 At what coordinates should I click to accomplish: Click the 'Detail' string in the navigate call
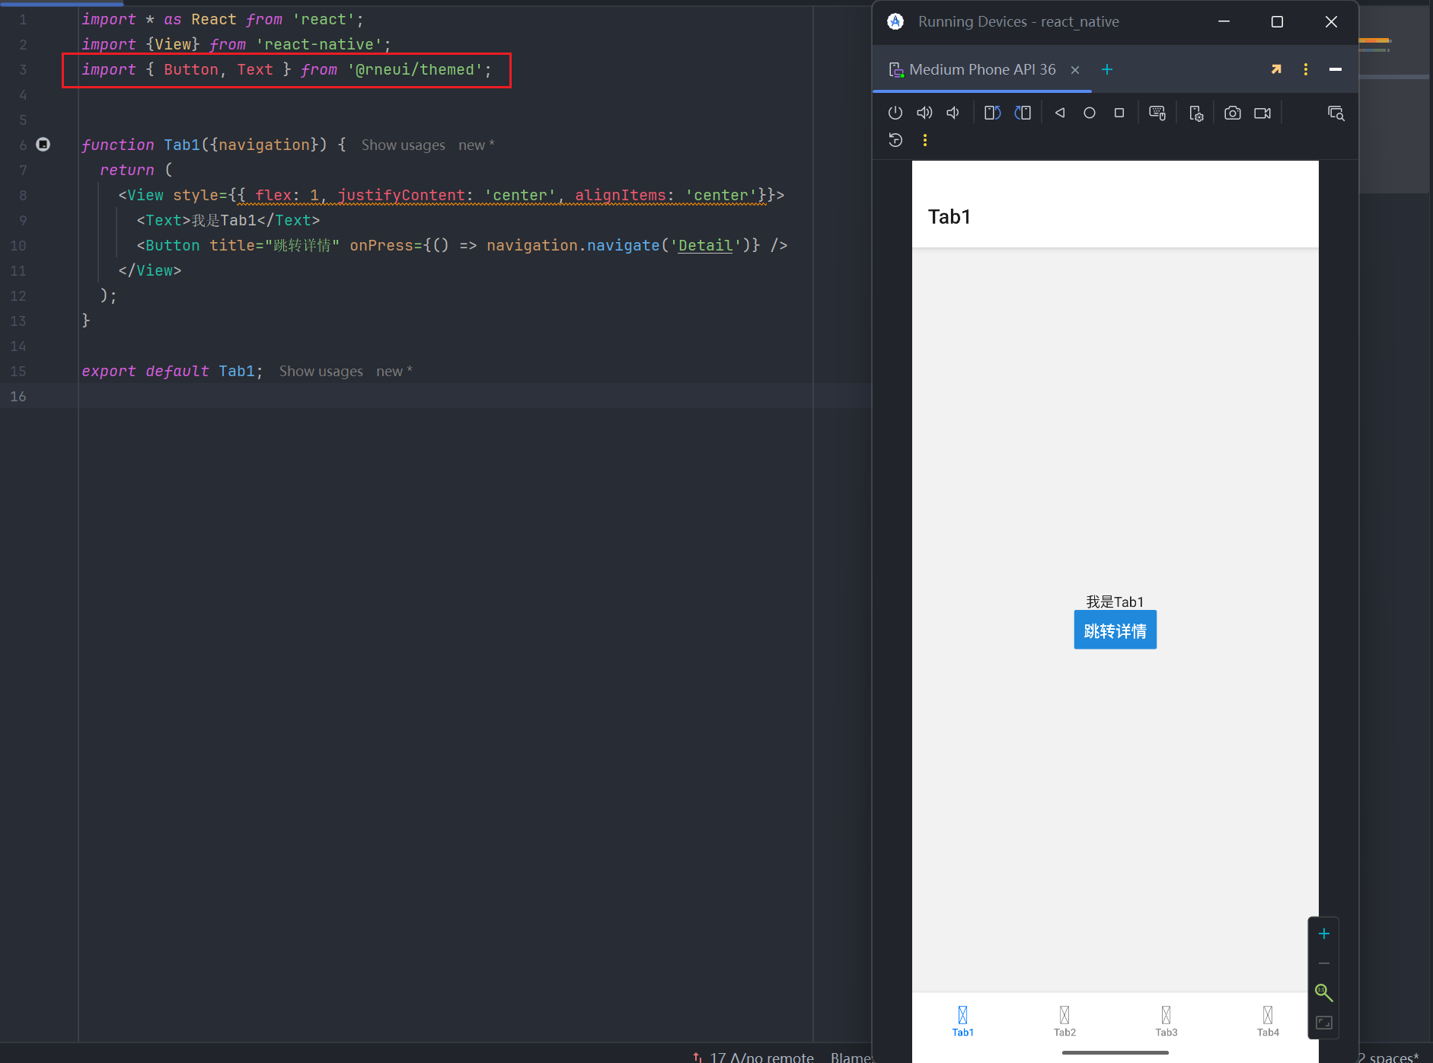click(705, 245)
